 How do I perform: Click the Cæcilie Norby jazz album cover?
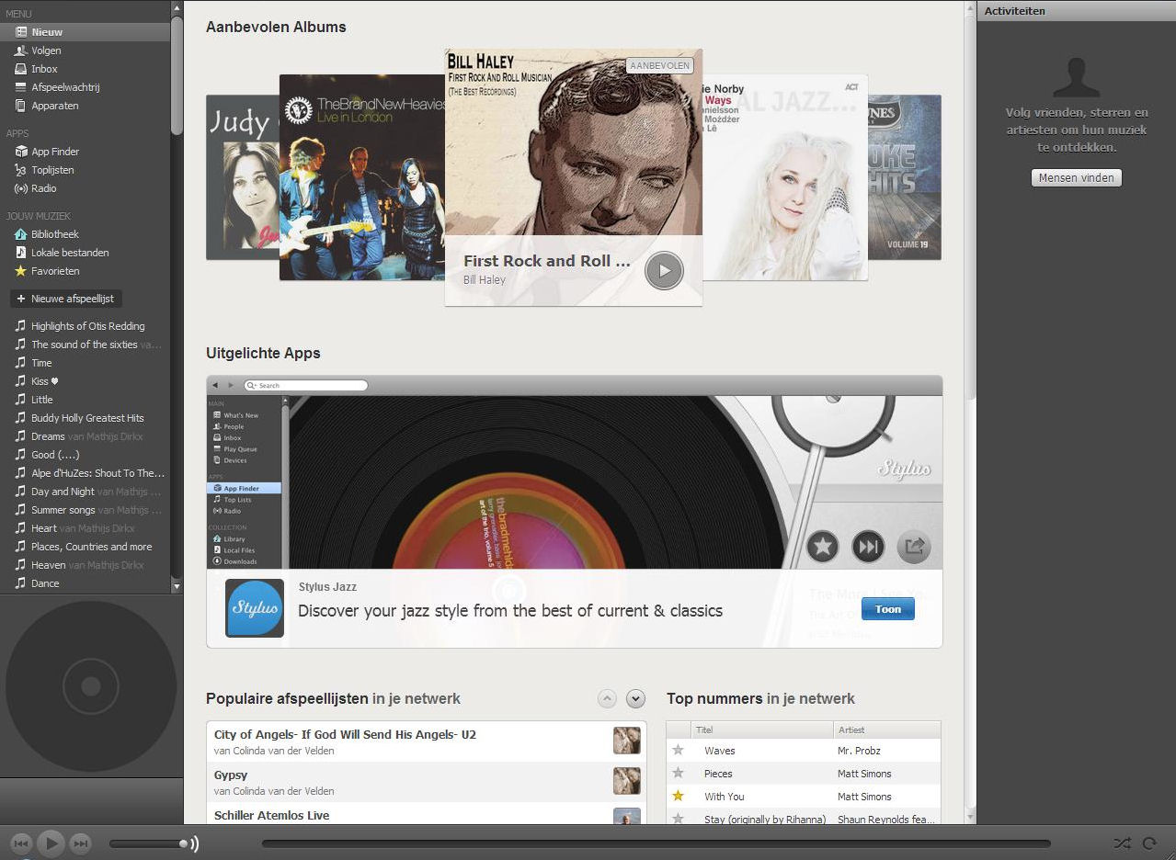pyautogui.click(x=785, y=177)
